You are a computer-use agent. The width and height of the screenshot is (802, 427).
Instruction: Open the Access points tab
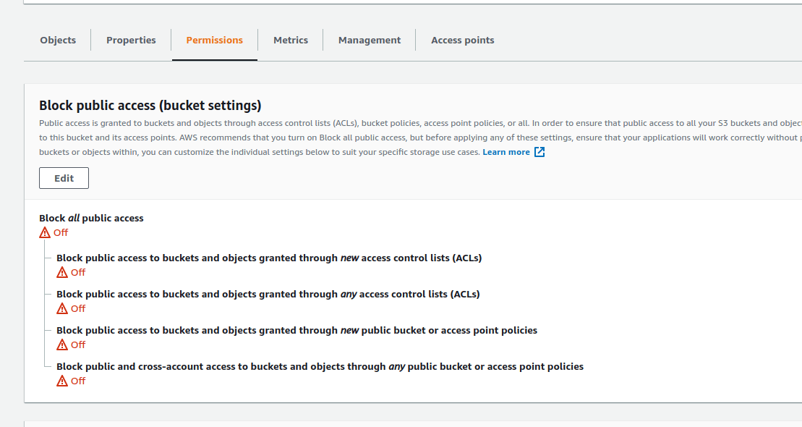pyautogui.click(x=462, y=40)
